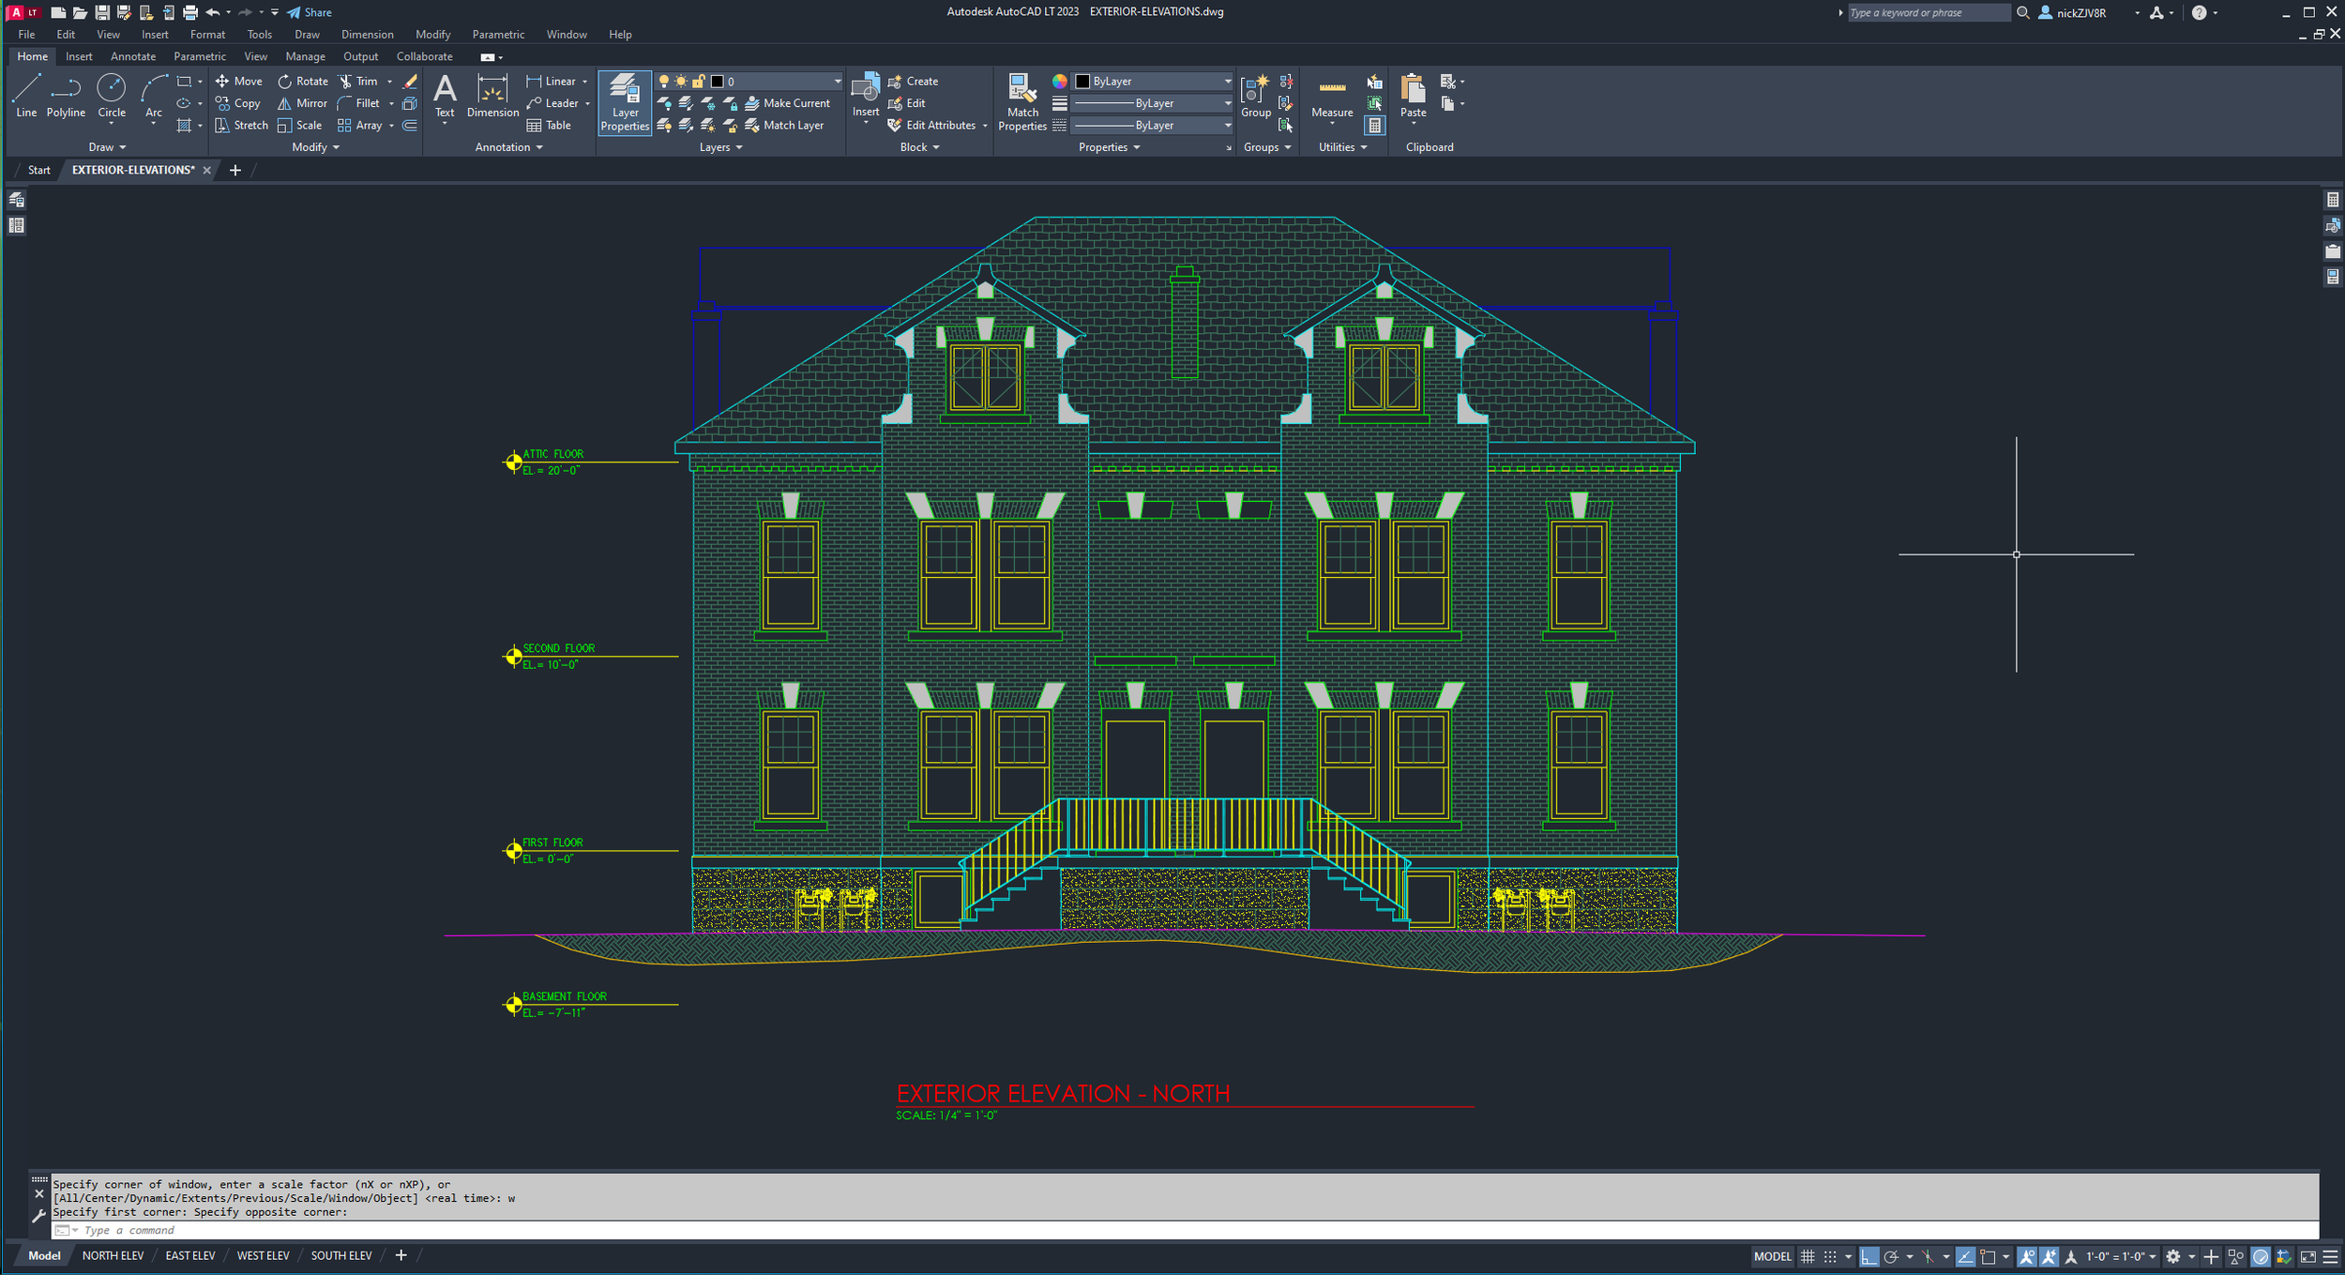Toggle Ortho mode in the status bar
The width and height of the screenshot is (2345, 1275).
tap(1869, 1256)
